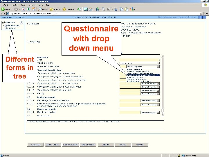Viewport: 209px width, 157px height.
Task: Click the second bottom button next to OPSLAAN
Action: (x=53, y=145)
